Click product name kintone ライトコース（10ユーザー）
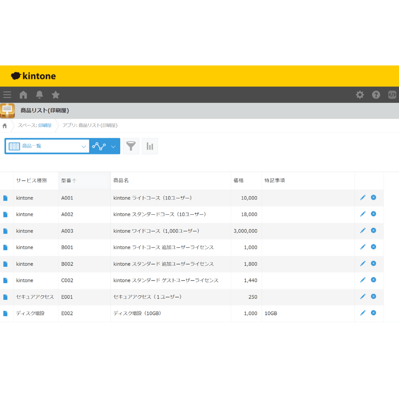The image size is (399, 399). click(153, 198)
